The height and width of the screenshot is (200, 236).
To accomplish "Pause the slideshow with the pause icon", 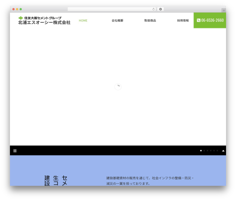I will (15, 151).
